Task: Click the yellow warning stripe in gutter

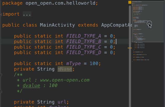Action: pos(130,48)
